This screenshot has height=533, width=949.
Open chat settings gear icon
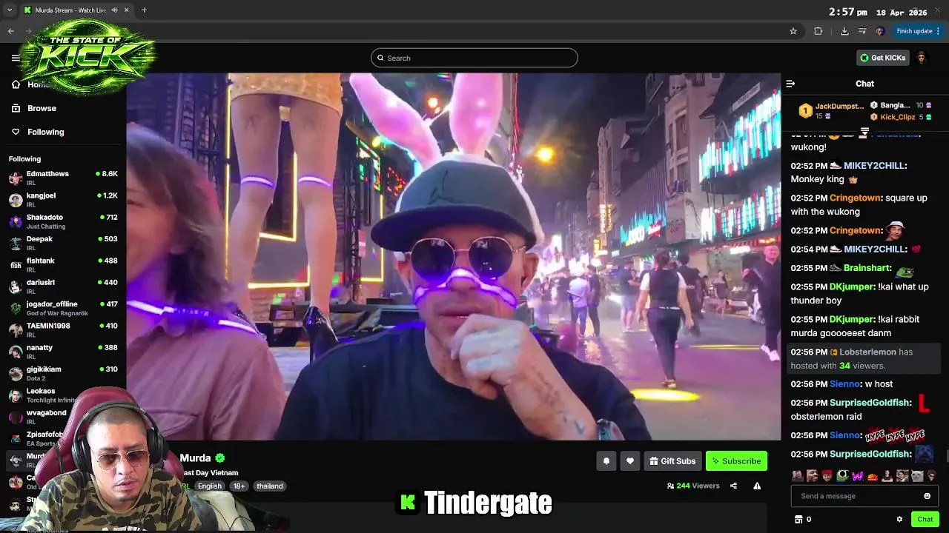click(899, 519)
